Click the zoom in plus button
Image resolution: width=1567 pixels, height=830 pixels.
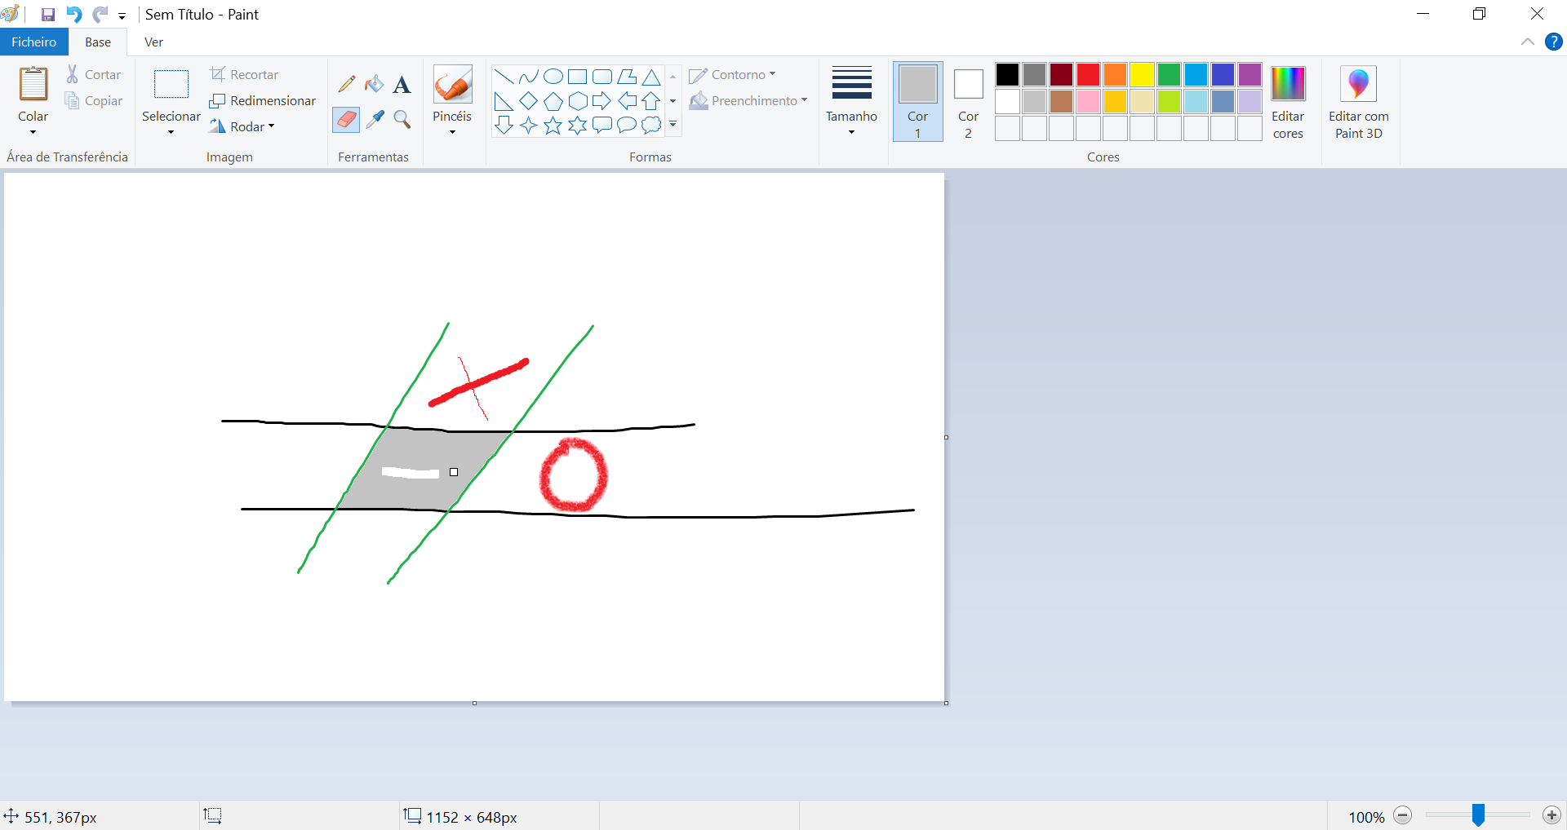tap(1551, 815)
